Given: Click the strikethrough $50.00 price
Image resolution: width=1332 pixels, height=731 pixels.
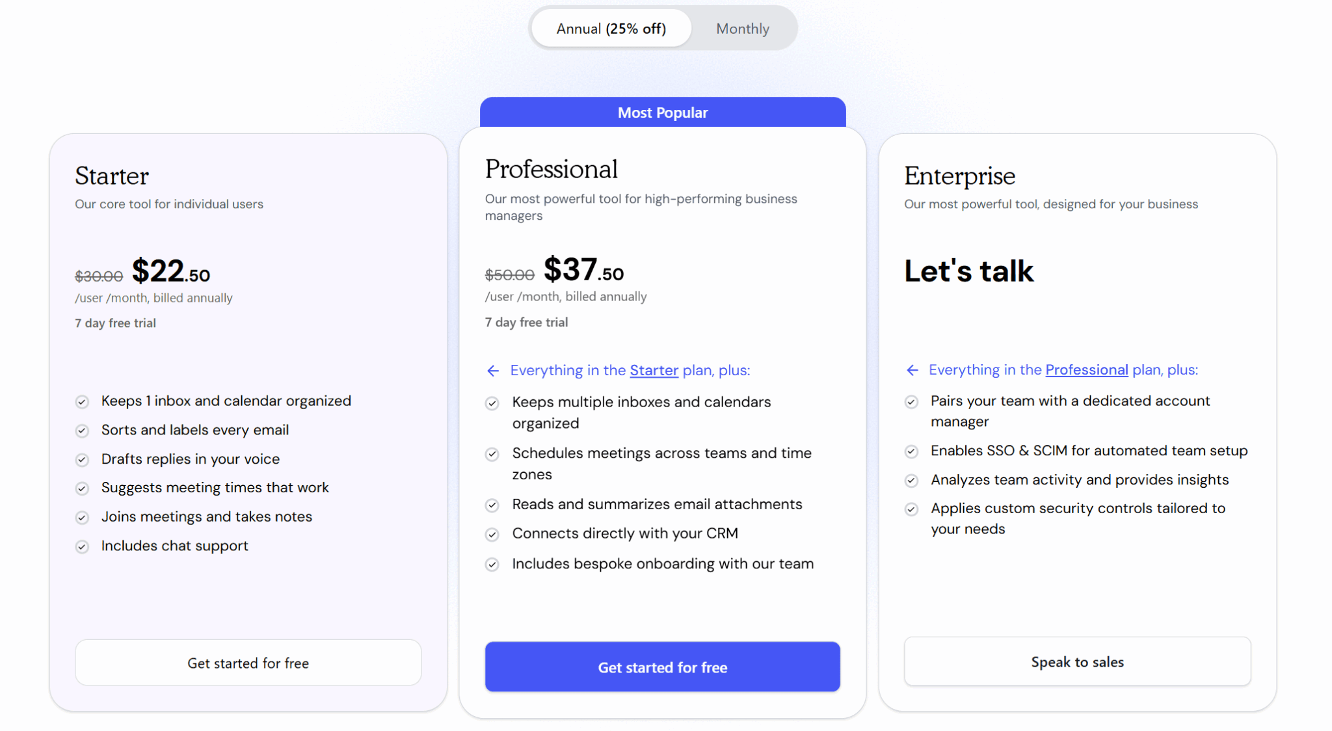Looking at the screenshot, I should point(510,274).
